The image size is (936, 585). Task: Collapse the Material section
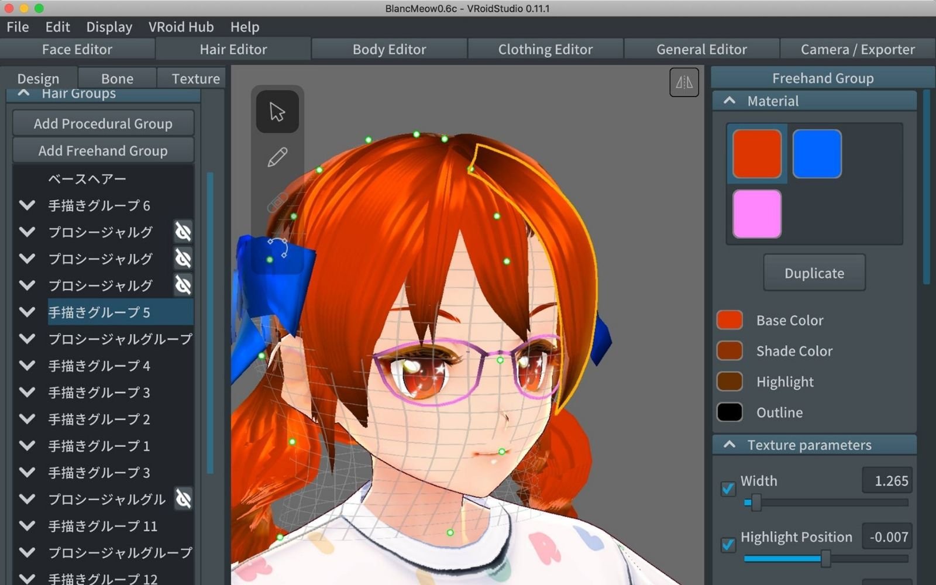pos(729,101)
